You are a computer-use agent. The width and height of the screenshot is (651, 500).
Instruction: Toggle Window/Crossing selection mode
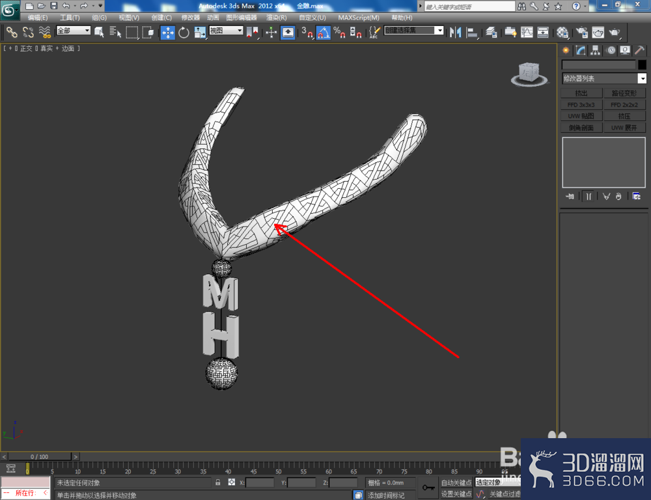[148, 32]
